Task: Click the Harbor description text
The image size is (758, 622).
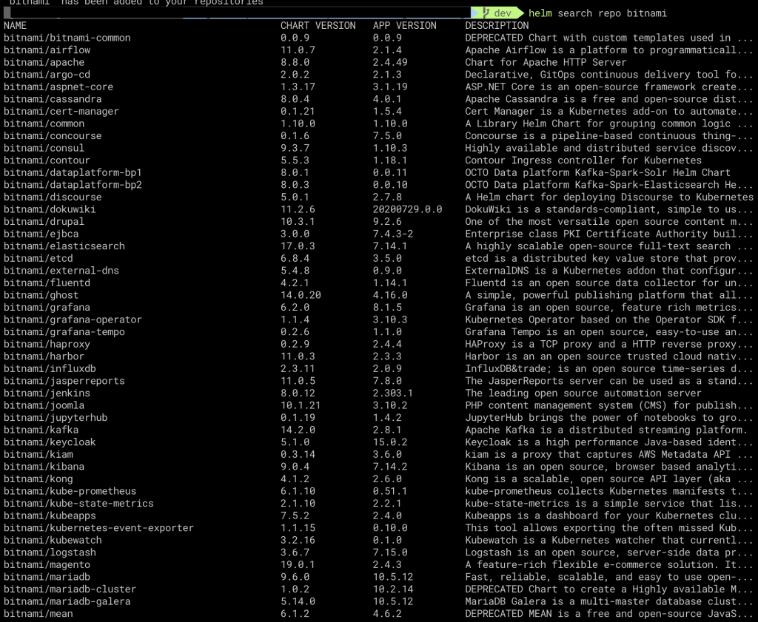Action: click(x=608, y=356)
